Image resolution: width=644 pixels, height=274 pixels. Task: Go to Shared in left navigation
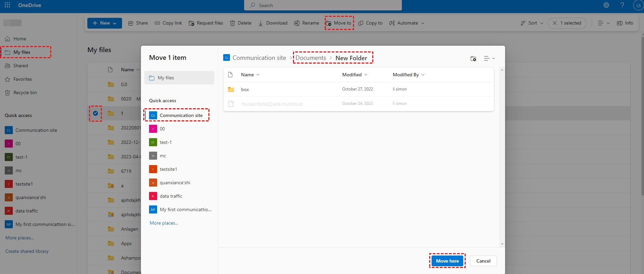pyautogui.click(x=21, y=66)
